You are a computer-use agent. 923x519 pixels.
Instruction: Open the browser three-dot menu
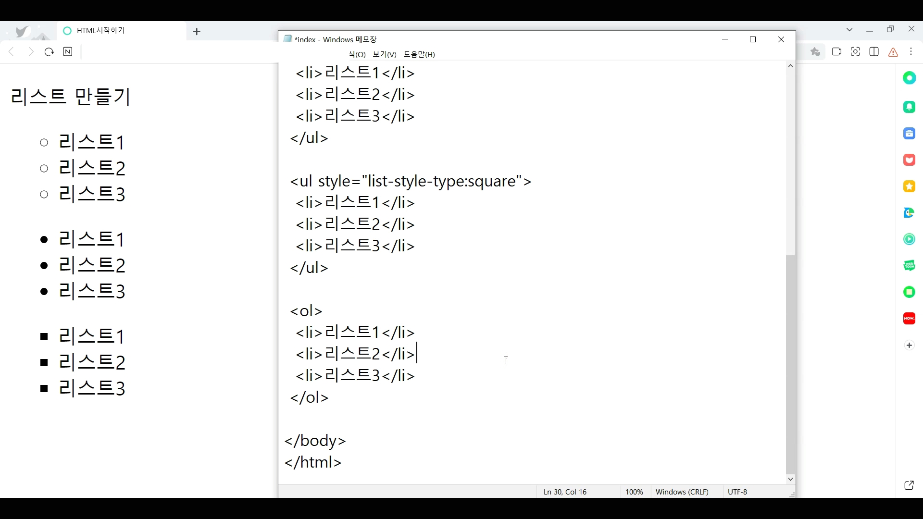click(911, 52)
